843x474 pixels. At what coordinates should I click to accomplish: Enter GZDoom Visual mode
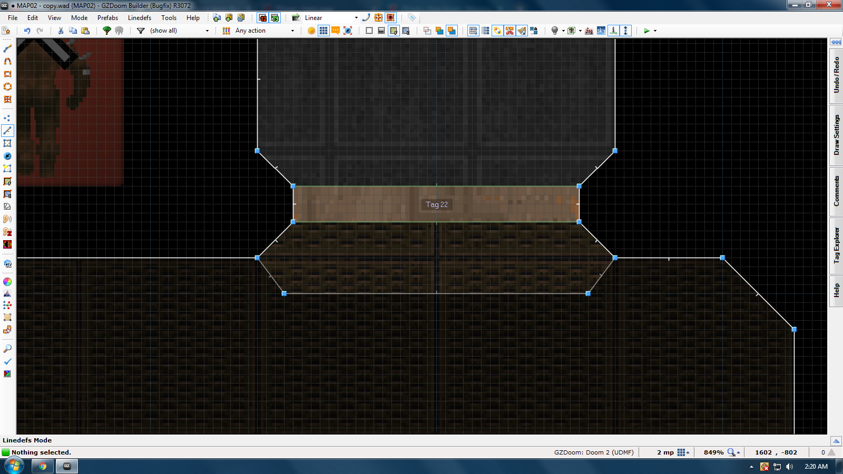coord(7,263)
